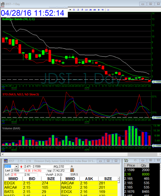Open the chart interval dropdown arrow
Image resolution: width=161 pixels, height=196 pixels.
point(70,10)
